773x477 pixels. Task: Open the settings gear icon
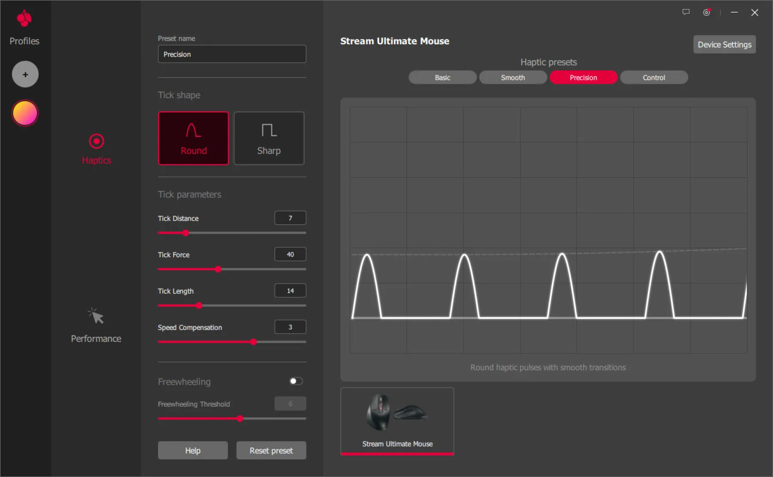pos(706,12)
